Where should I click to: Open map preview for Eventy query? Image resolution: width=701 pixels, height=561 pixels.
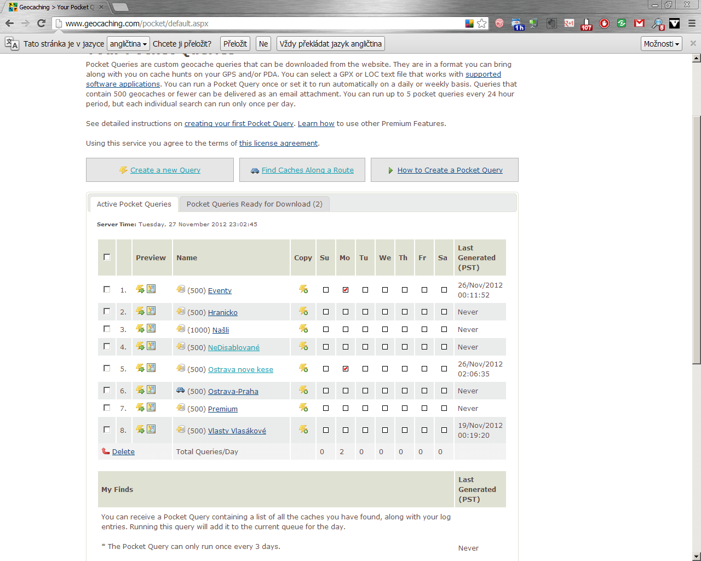[x=151, y=289]
